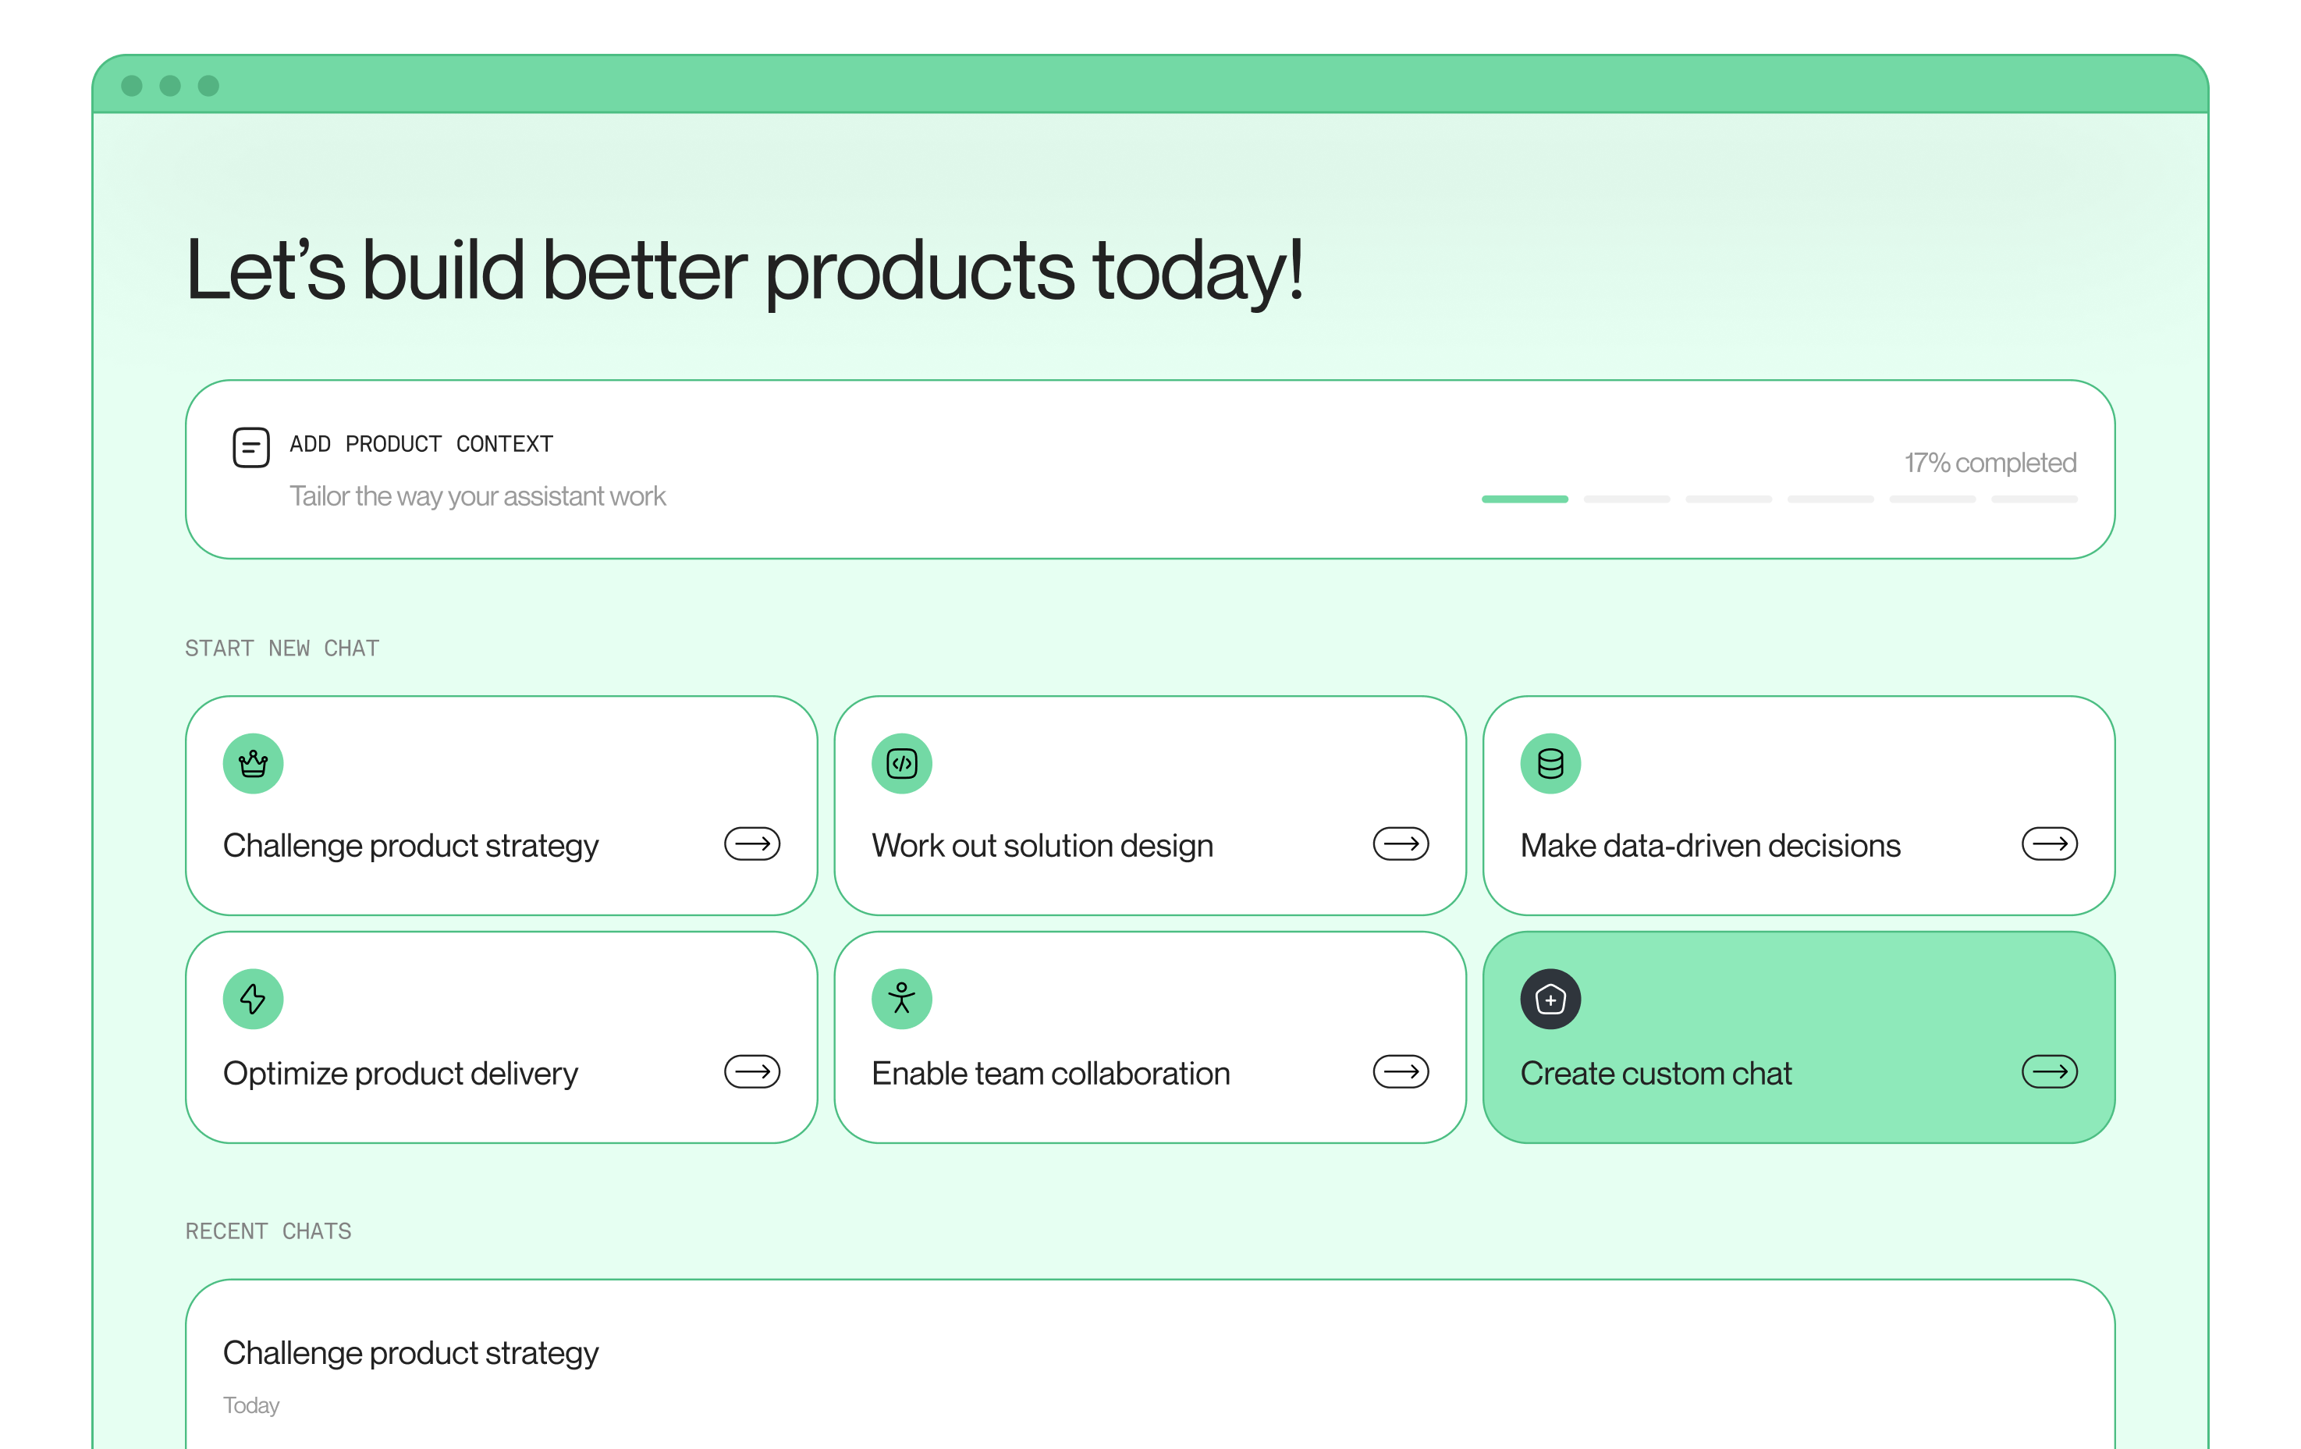Viewport: 2301px width, 1449px height.
Task: Open recent chat Challenge product strategy
Action: (1150, 1365)
